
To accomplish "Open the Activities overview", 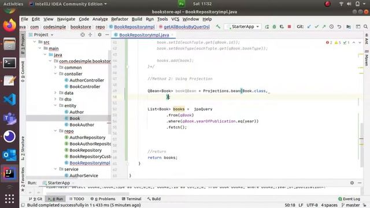I will tap(13, 4).
